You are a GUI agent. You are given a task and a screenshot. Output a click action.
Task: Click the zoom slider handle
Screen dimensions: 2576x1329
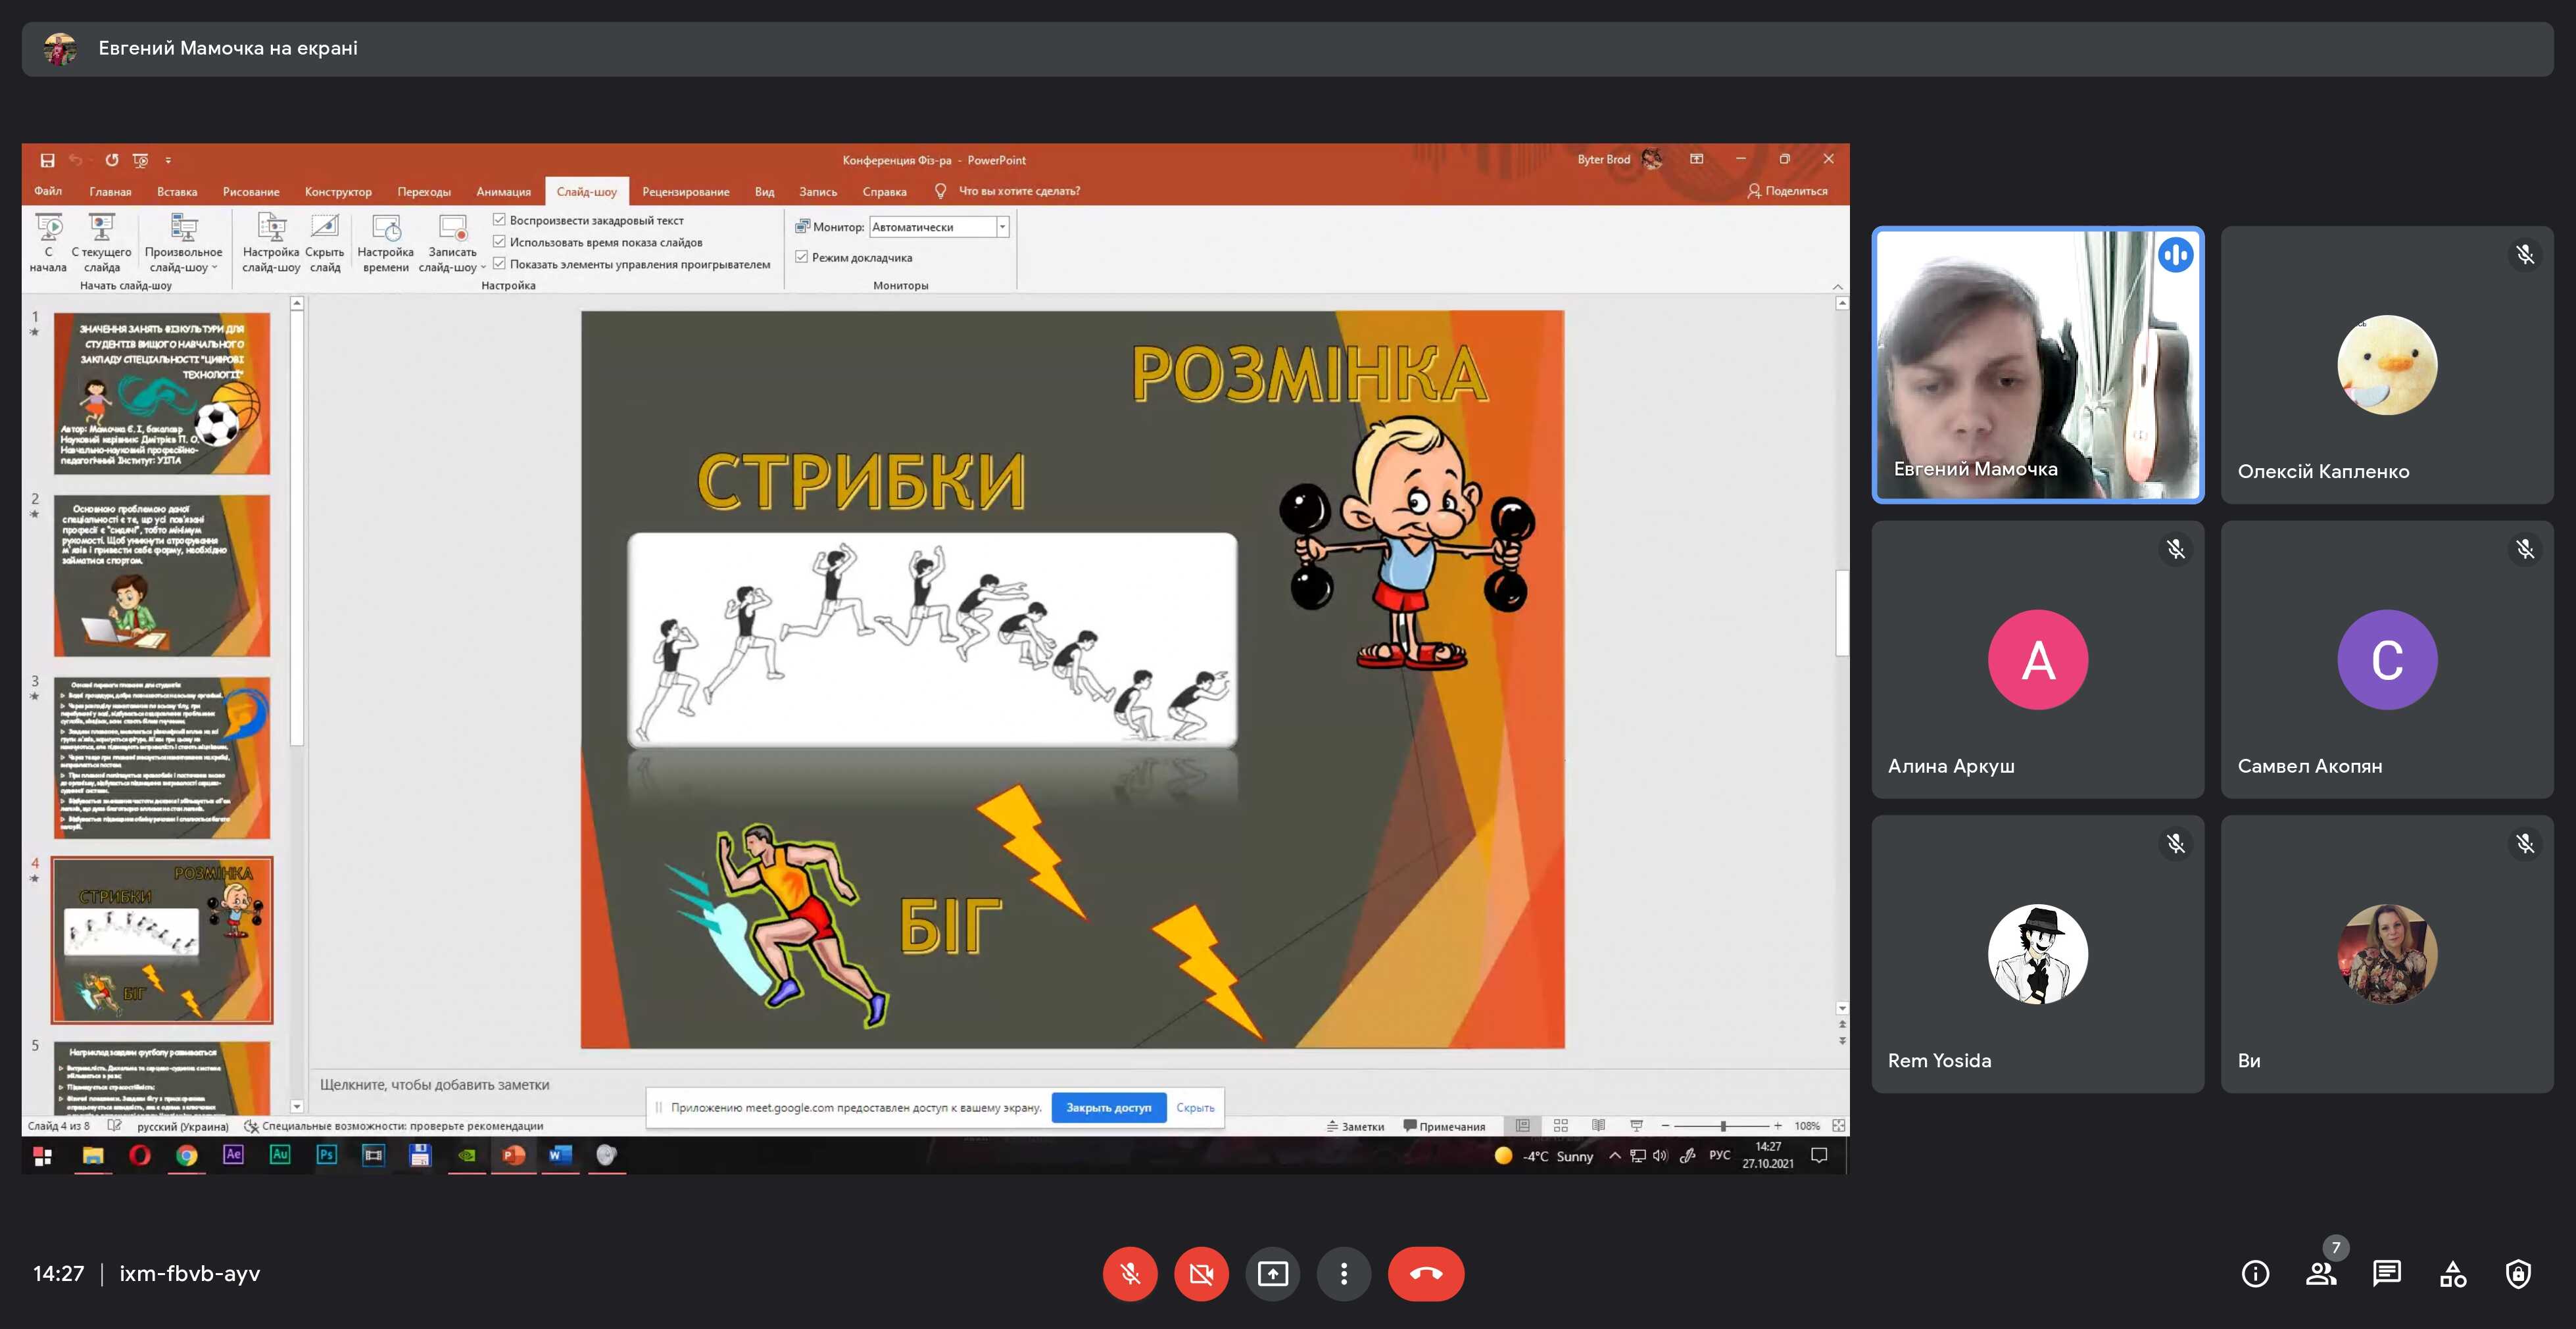tap(1722, 1126)
